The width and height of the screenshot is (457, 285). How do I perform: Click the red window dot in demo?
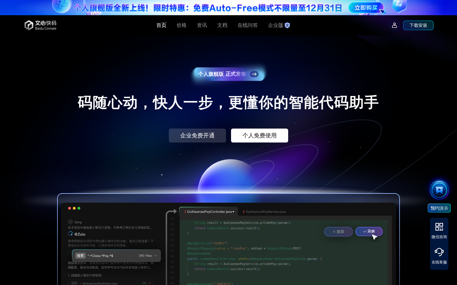click(70, 208)
